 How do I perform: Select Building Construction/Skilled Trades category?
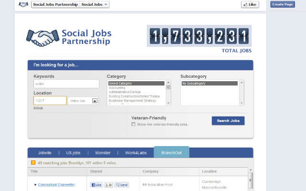[134, 96]
